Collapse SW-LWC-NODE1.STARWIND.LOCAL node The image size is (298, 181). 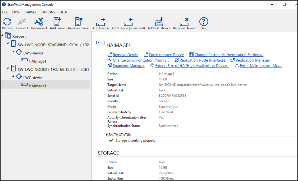coord(7,44)
